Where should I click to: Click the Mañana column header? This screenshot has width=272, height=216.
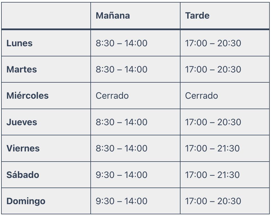pyautogui.click(x=113, y=16)
